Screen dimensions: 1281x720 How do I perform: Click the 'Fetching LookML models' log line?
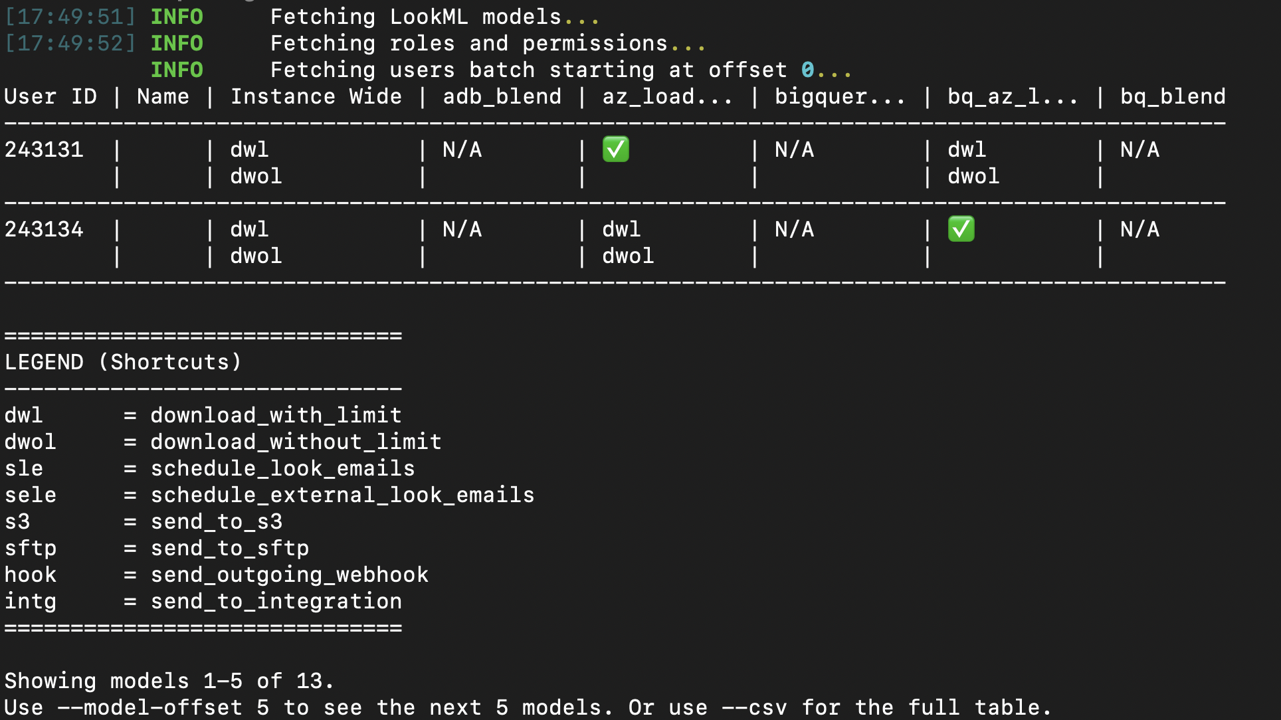(415, 17)
